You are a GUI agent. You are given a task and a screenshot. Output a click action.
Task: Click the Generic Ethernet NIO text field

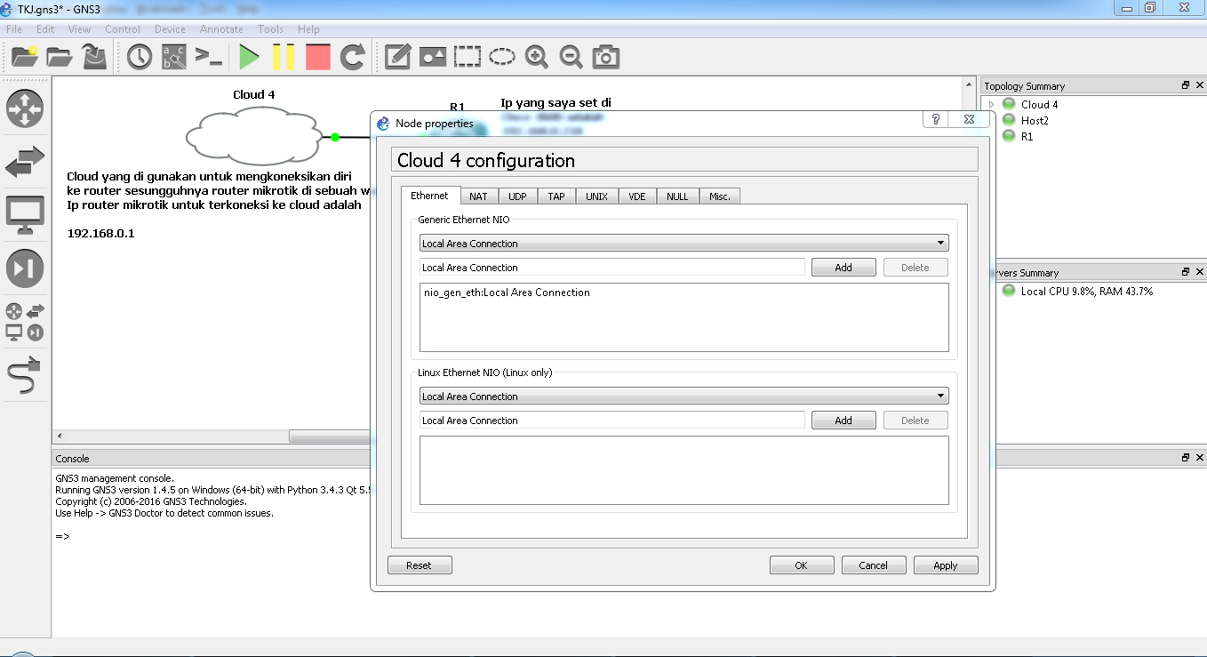click(x=612, y=267)
